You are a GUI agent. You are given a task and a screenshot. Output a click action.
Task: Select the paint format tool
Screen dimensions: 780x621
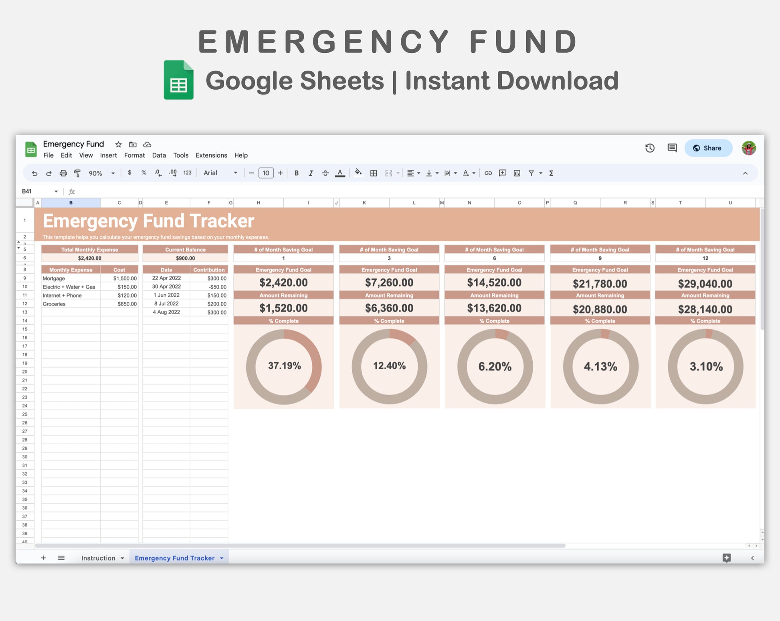pos(77,173)
